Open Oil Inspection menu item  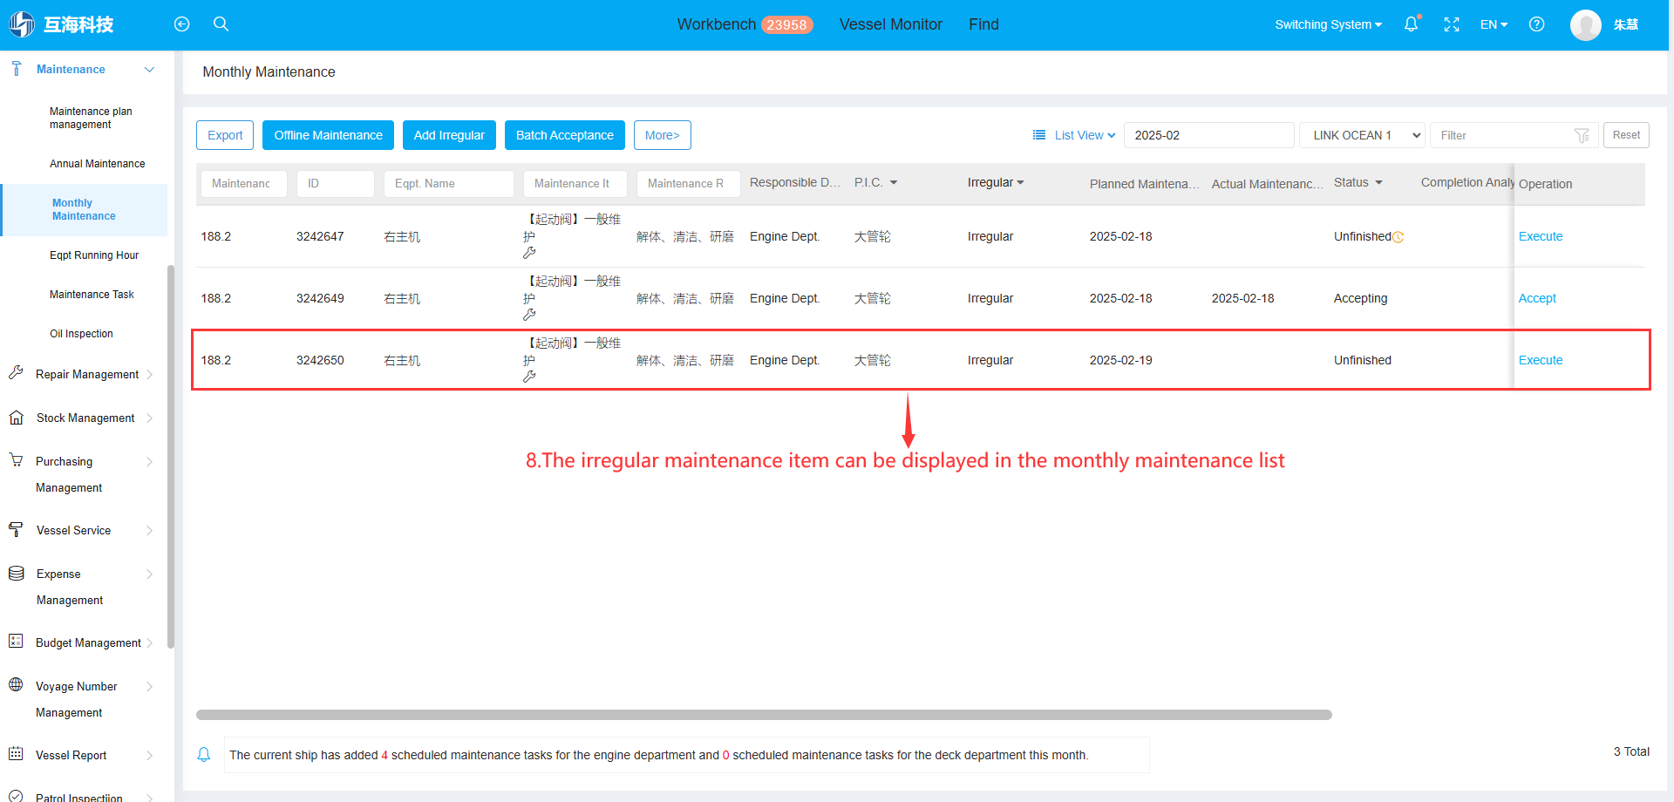(81, 334)
